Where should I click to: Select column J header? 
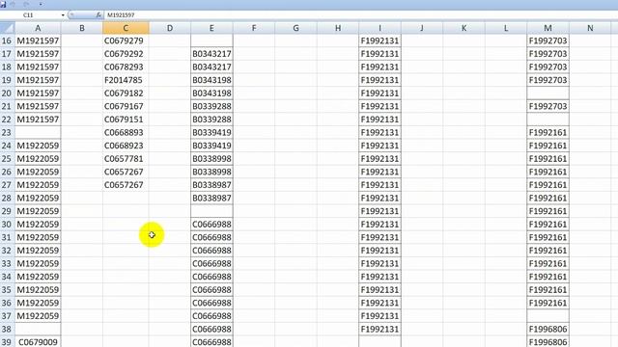pyautogui.click(x=422, y=28)
